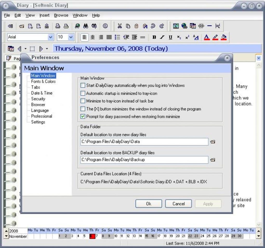The width and height of the screenshot is (265, 248).
Task: Click the align right icon
Action: [101, 37]
